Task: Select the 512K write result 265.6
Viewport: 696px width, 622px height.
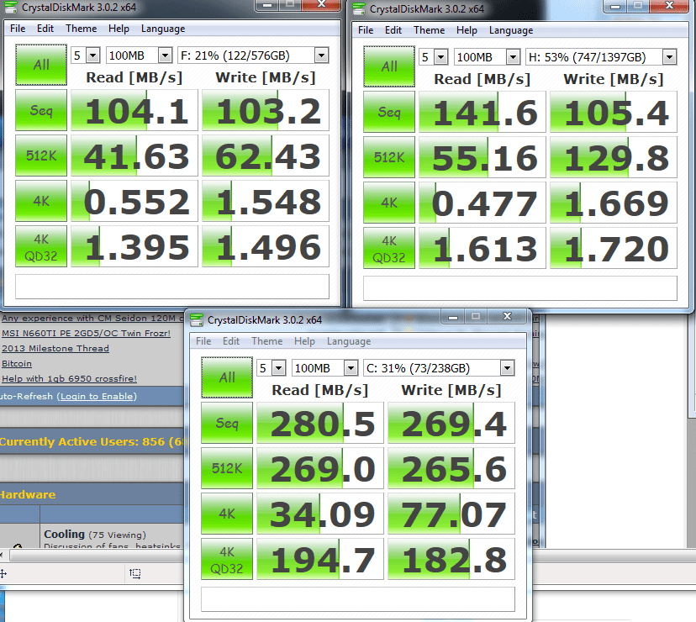Action: pyautogui.click(x=451, y=468)
